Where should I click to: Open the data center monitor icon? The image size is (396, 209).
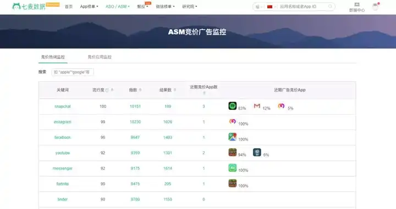point(357,4)
